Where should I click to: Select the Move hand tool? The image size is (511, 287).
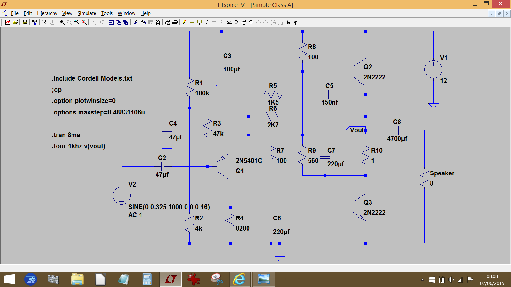coord(244,22)
